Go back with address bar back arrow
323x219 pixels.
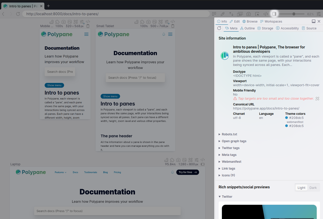coord(3,14)
